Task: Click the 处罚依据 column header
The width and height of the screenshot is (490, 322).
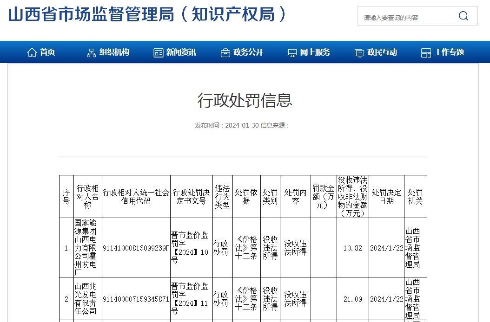Action: click(x=246, y=197)
